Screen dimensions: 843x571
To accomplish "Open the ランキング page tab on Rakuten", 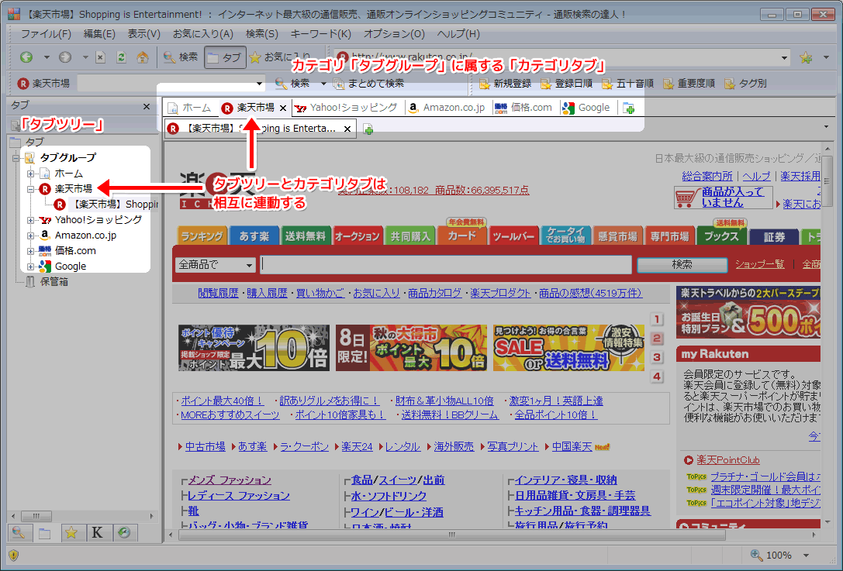I will [202, 236].
